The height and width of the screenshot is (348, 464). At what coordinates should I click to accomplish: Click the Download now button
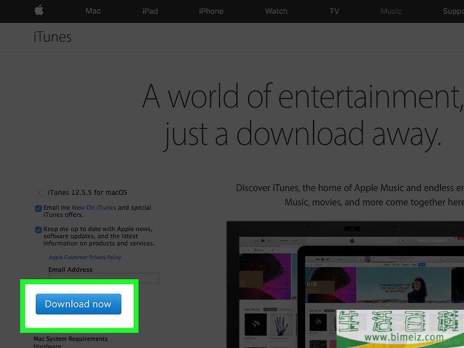tap(78, 304)
